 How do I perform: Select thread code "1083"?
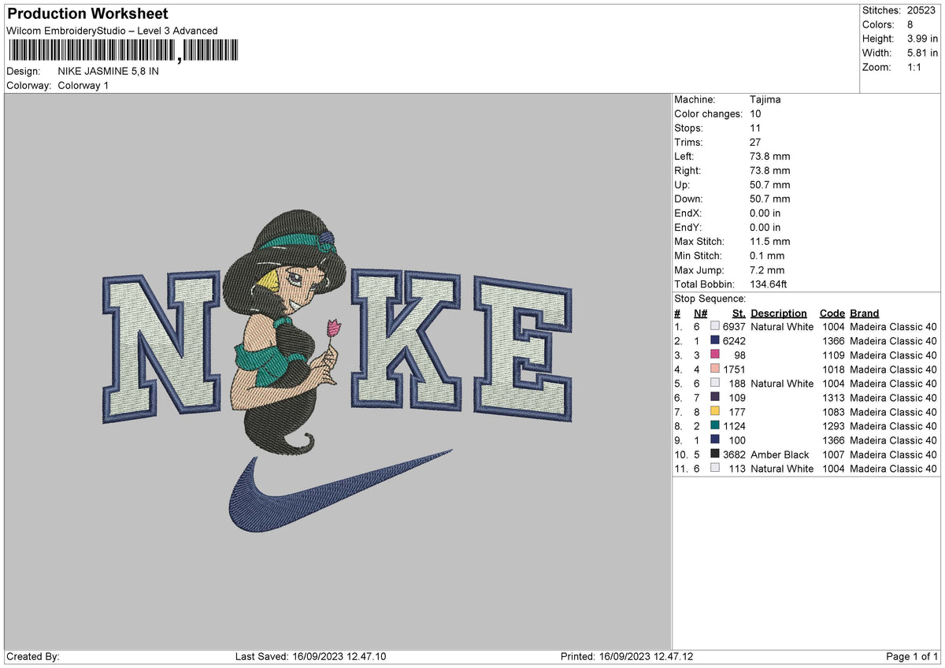coord(834,412)
